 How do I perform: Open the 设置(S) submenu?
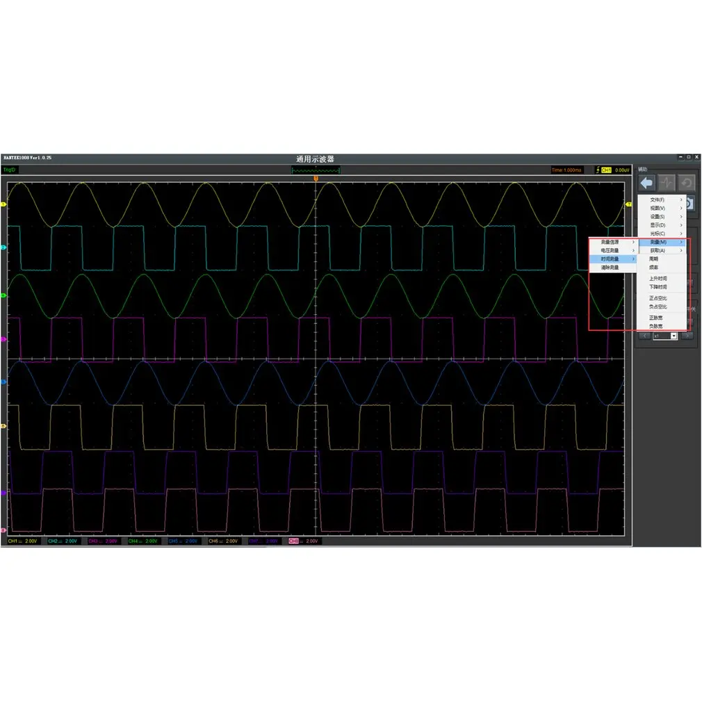click(x=662, y=217)
